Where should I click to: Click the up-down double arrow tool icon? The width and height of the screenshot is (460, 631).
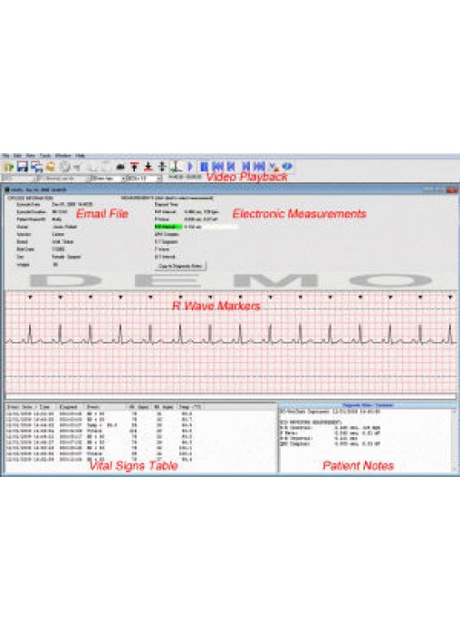coord(162,166)
